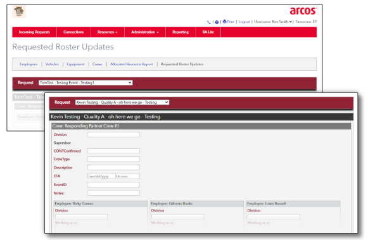The width and height of the screenshot is (368, 240).
Task: Go to the Crews sub-link
Action: pyautogui.click(x=97, y=64)
